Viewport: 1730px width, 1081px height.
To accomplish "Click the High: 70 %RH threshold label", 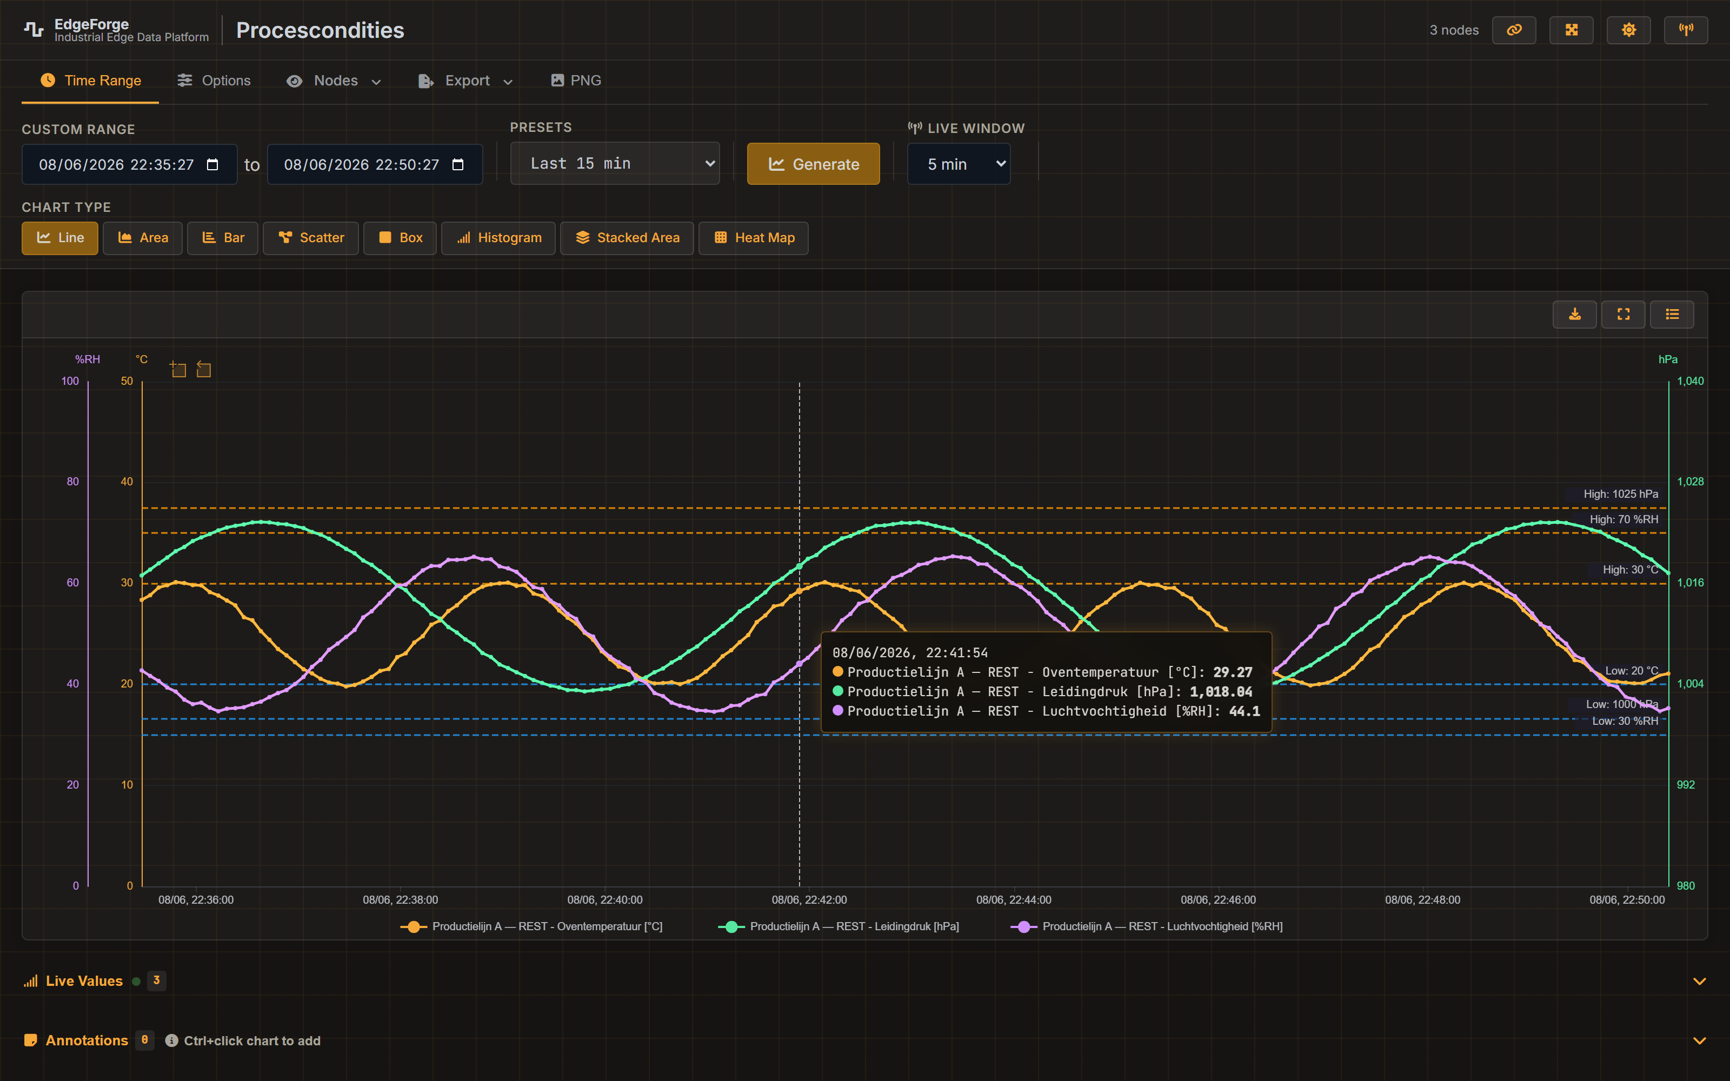I will point(1623,520).
